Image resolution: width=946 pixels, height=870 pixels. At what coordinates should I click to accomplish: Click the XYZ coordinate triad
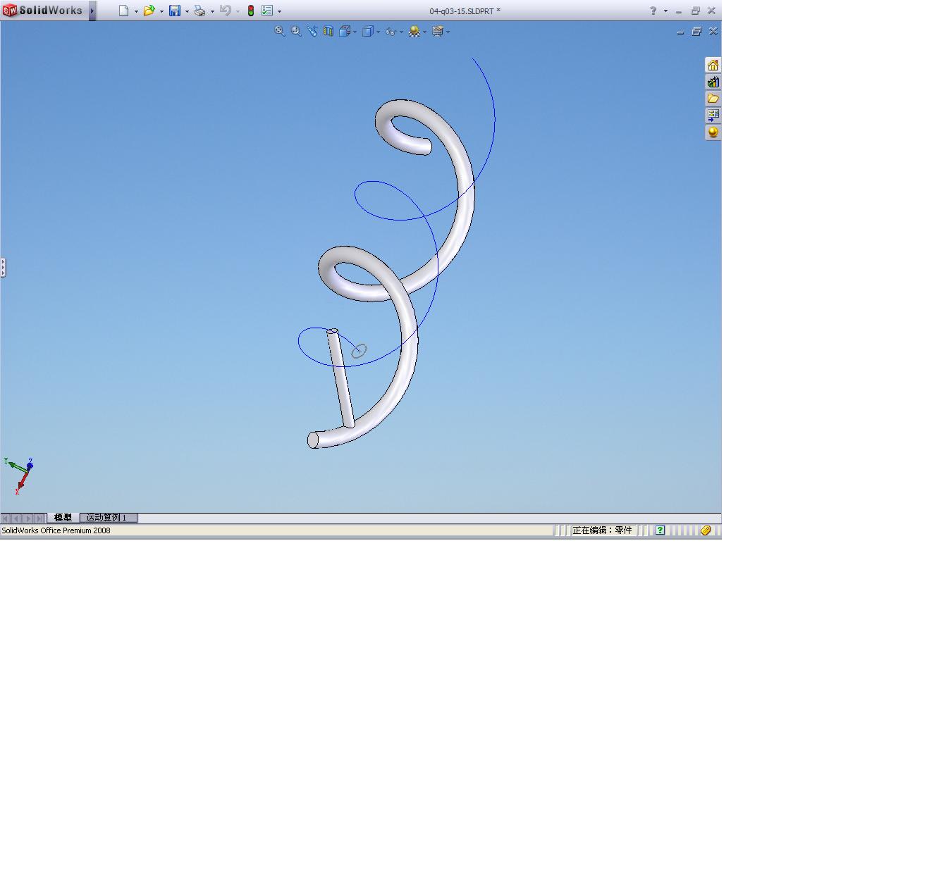[x=19, y=476]
